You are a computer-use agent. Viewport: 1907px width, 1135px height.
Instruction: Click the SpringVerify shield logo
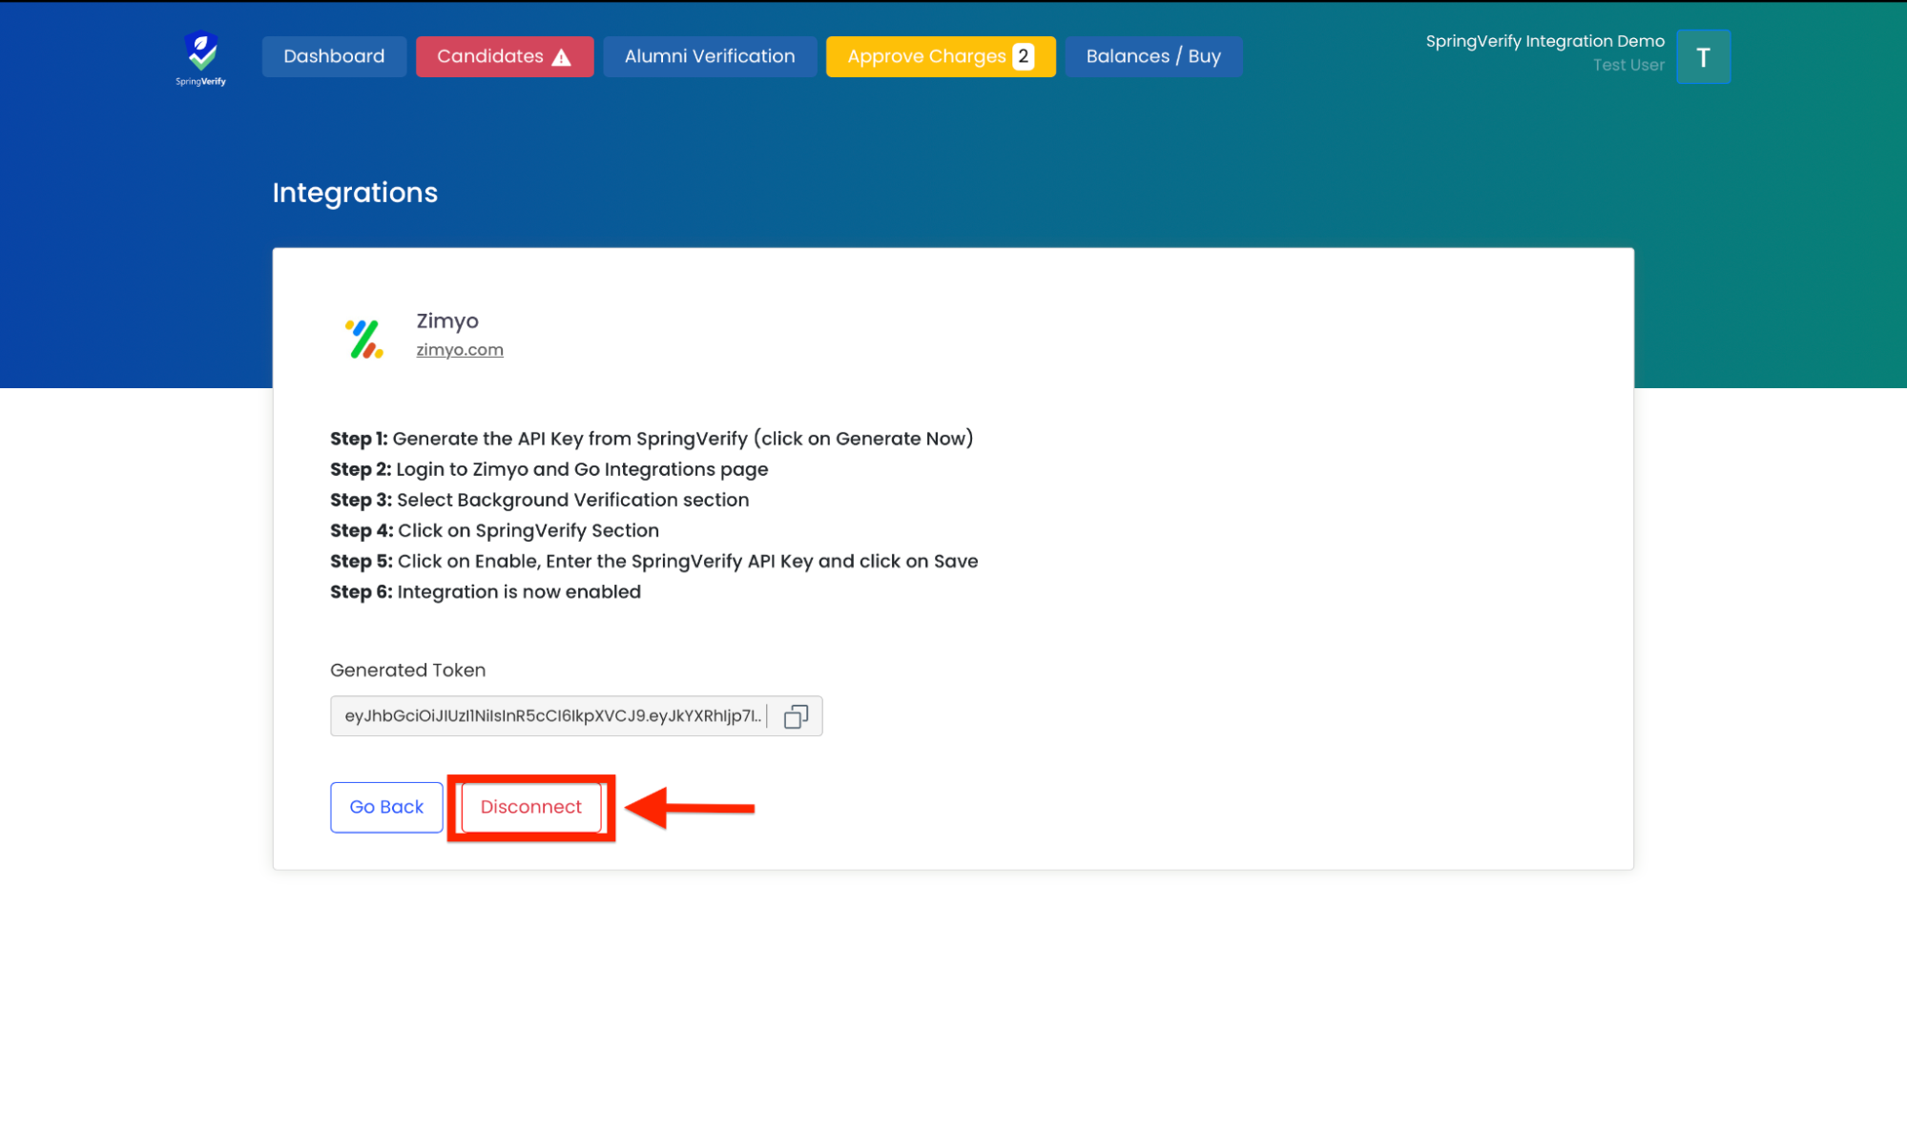(x=200, y=55)
